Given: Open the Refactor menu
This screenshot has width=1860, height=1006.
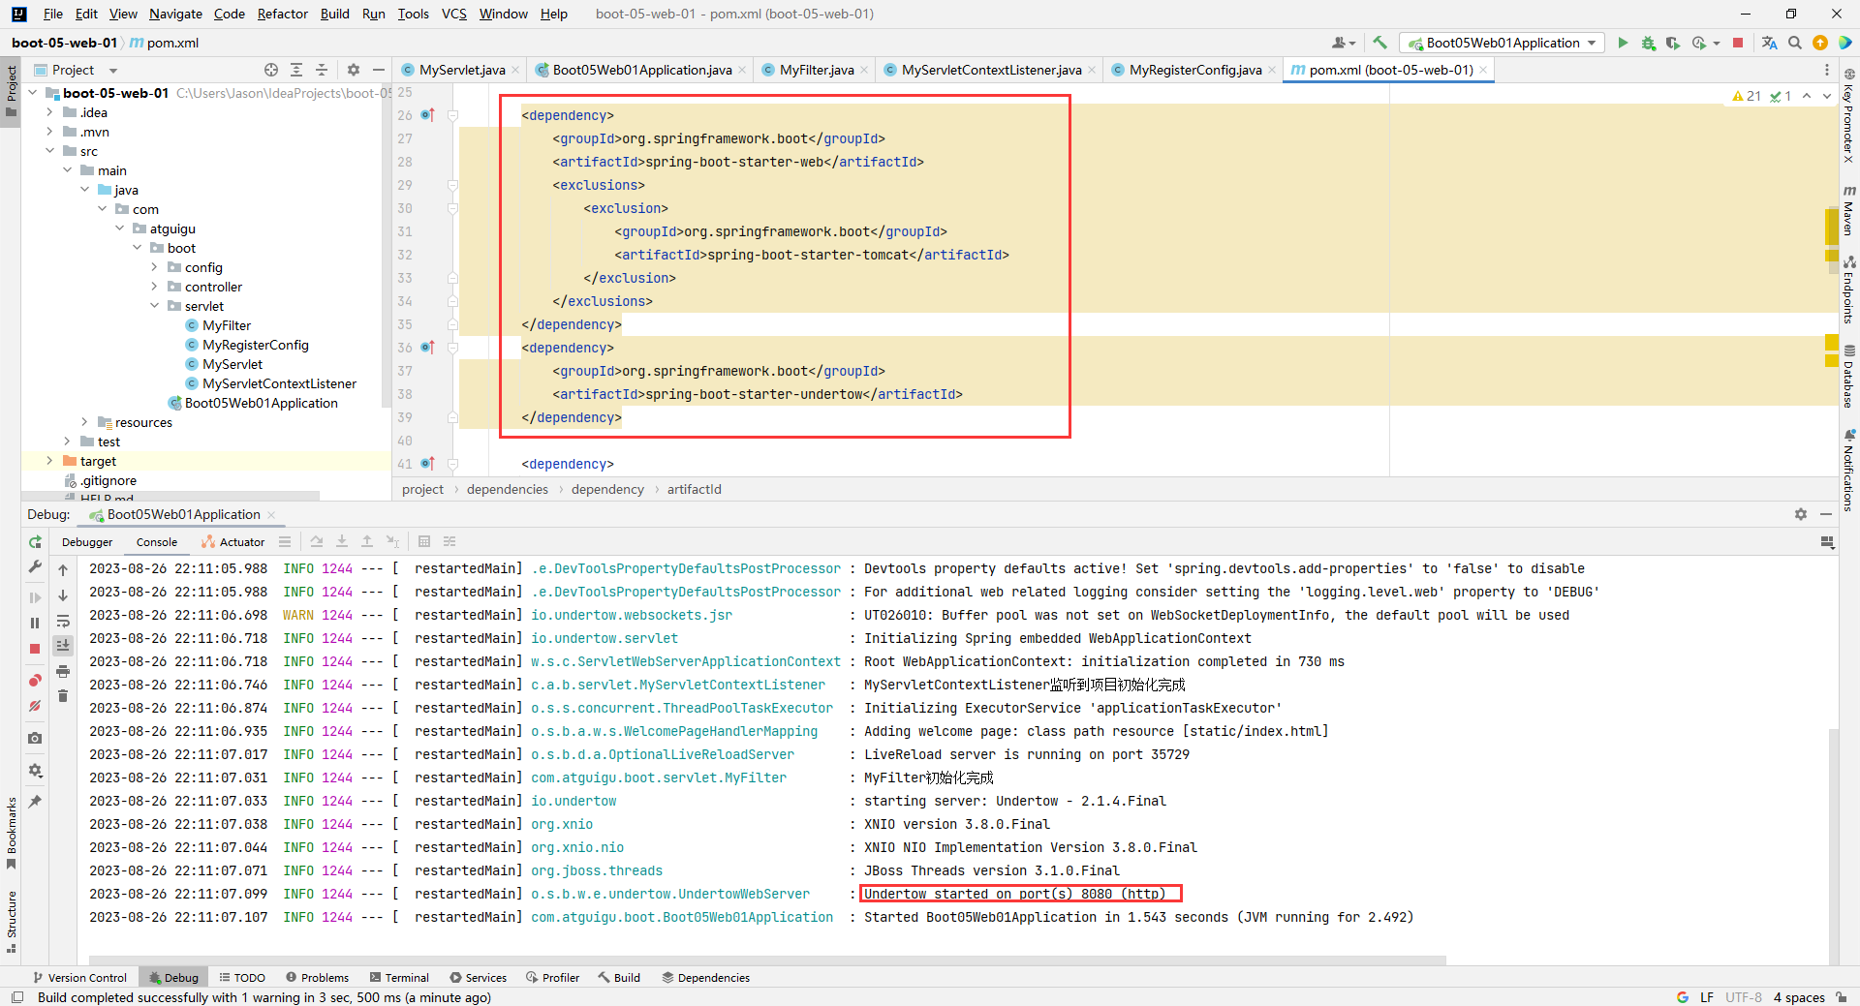Looking at the screenshot, I should (282, 14).
